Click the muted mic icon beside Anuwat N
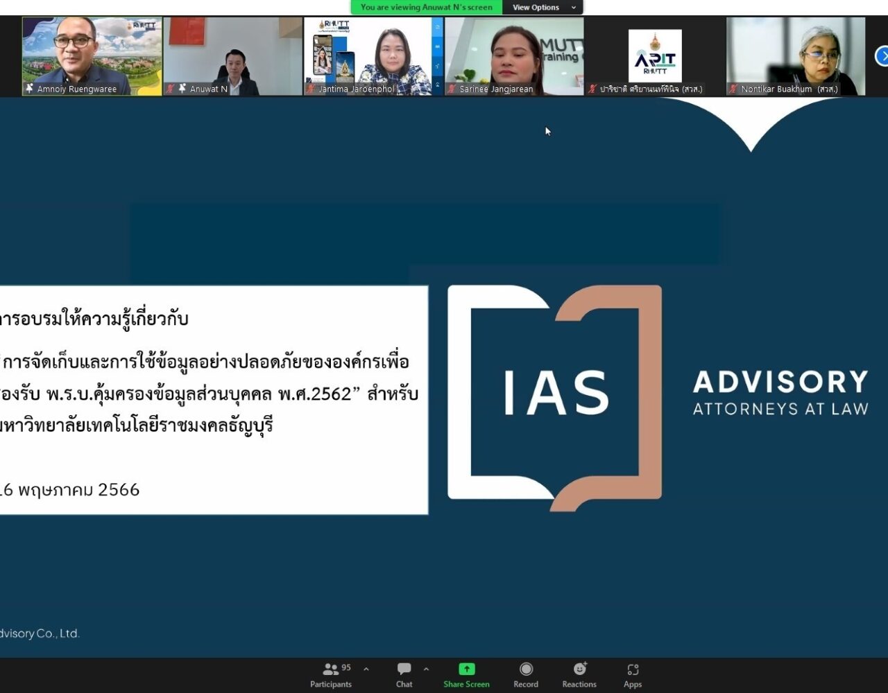Screen dimensions: 888x693 click(171, 89)
